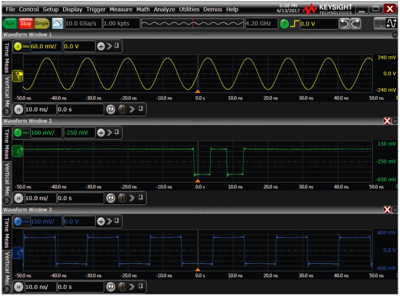Click H horizontal button in Waveform Window 3
Screen dimensions: 400x296
point(18,287)
